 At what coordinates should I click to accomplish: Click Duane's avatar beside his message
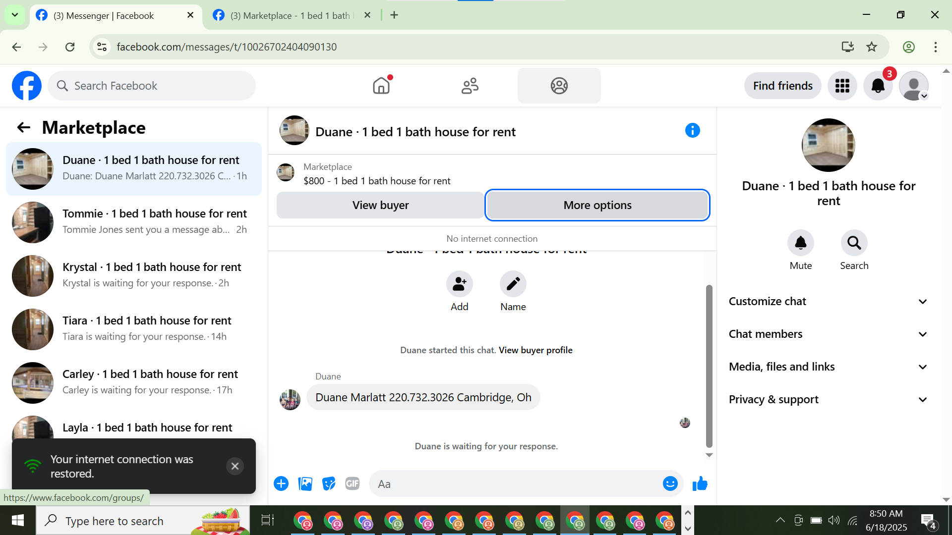(290, 399)
